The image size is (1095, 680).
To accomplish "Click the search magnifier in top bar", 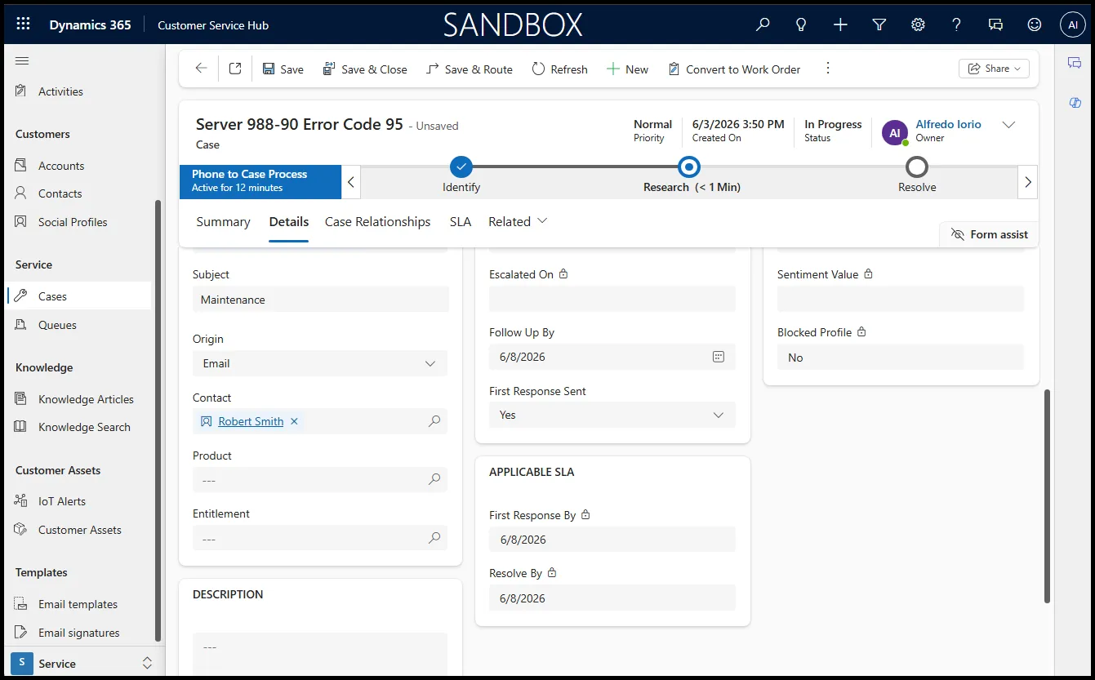I will pyautogui.click(x=763, y=24).
